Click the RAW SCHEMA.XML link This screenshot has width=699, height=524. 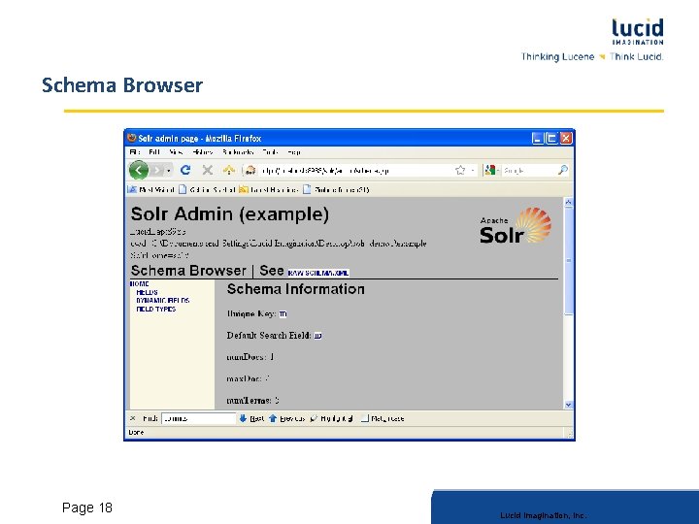click(x=318, y=273)
